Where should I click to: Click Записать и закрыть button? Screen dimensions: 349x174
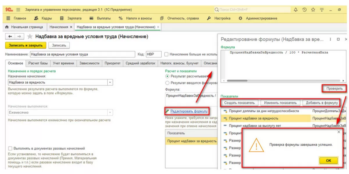tap(26, 45)
